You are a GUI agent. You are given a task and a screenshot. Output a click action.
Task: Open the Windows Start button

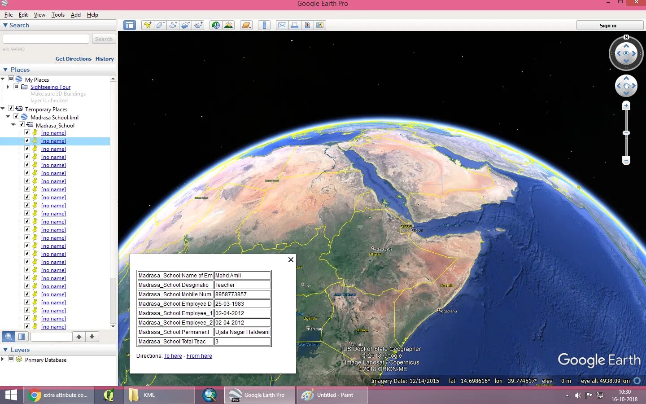tap(11, 395)
